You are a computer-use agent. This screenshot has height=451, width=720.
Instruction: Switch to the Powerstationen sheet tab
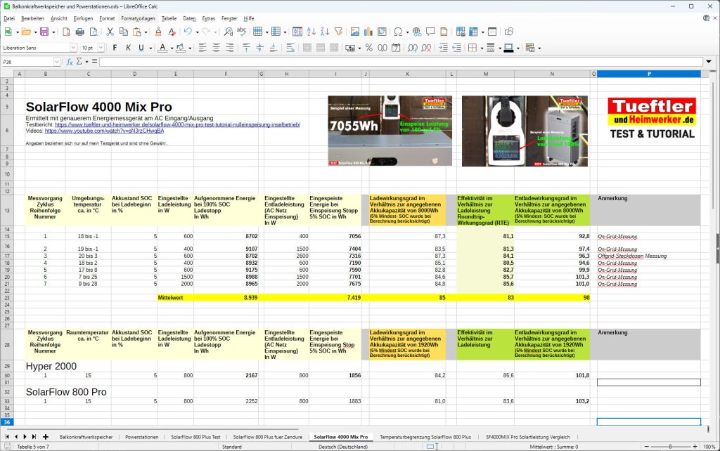click(142, 437)
